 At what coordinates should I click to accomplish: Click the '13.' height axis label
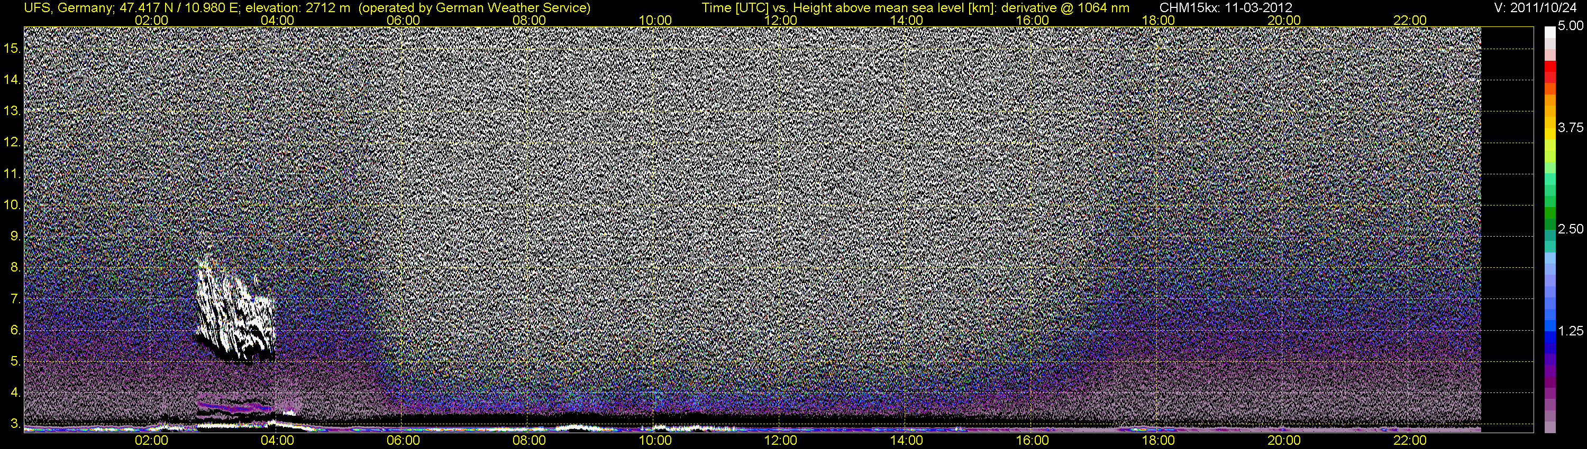12,111
